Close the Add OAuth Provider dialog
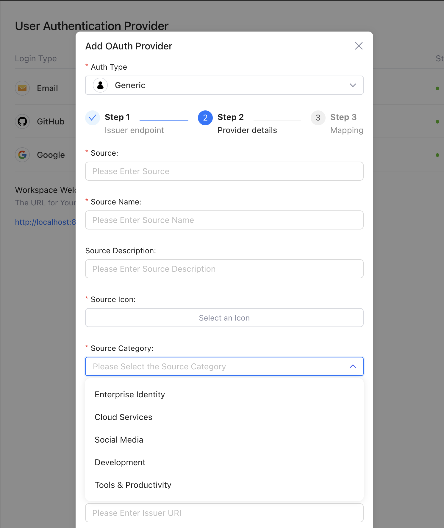Viewport: 444px width, 528px height. 359,46
